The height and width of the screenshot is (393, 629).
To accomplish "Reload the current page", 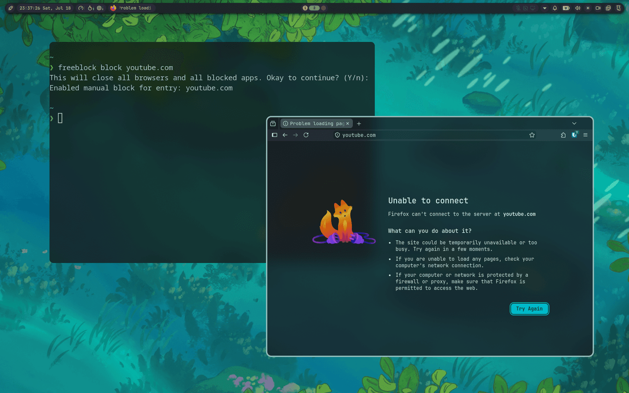I will click(306, 135).
